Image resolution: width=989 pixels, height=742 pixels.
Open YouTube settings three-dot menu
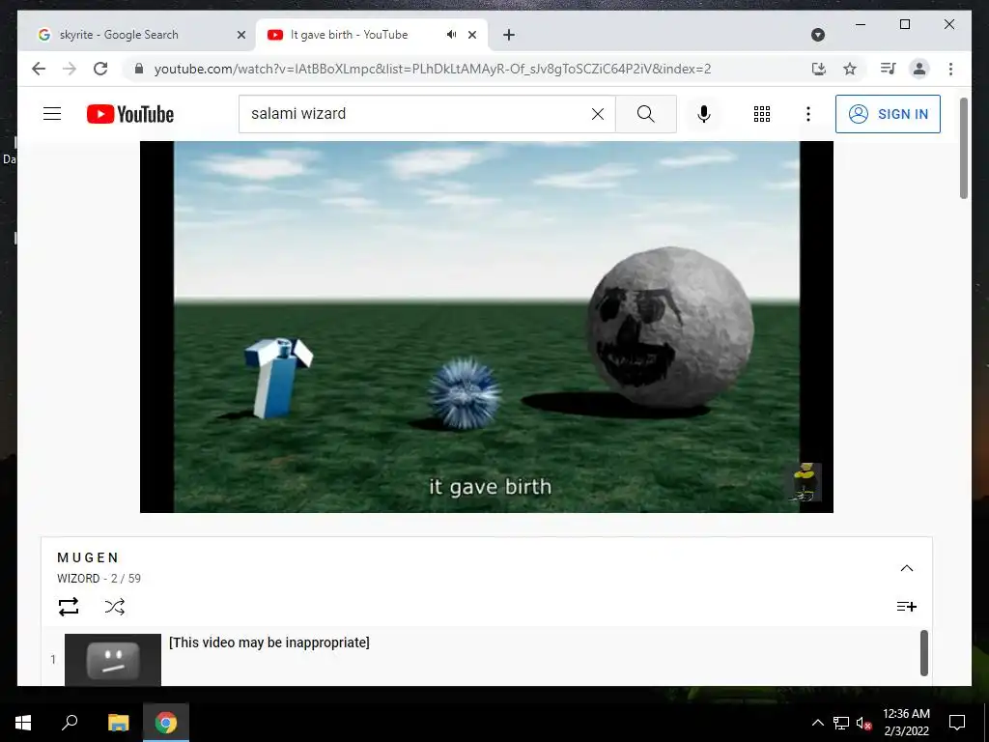(808, 114)
